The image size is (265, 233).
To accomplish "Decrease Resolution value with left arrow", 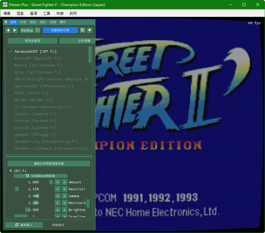I will click(58, 189).
